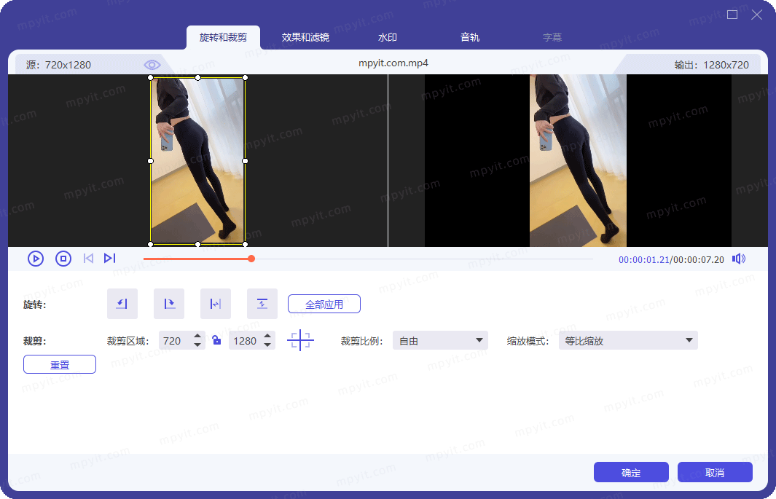Image resolution: width=776 pixels, height=499 pixels.
Task: Jump to previous frame
Action: click(x=89, y=258)
